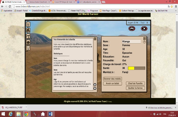Click the FRA language indicator

click(165, 114)
